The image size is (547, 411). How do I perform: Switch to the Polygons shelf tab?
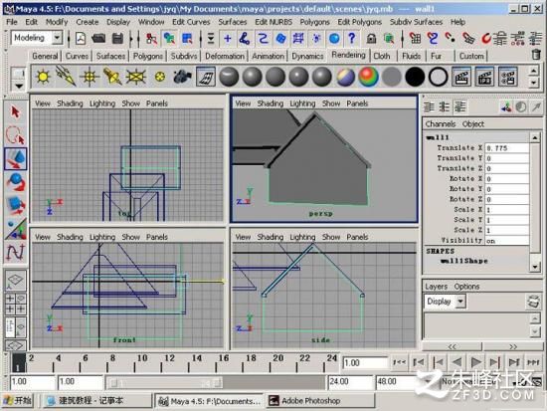point(147,56)
